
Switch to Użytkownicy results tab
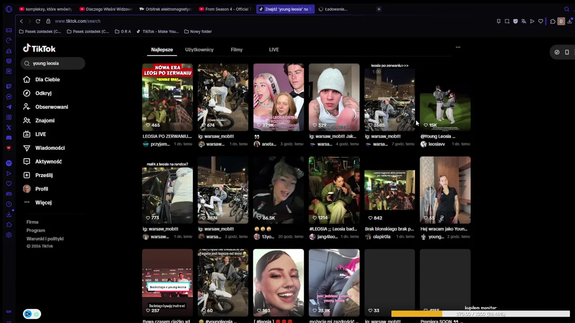coord(199,50)
